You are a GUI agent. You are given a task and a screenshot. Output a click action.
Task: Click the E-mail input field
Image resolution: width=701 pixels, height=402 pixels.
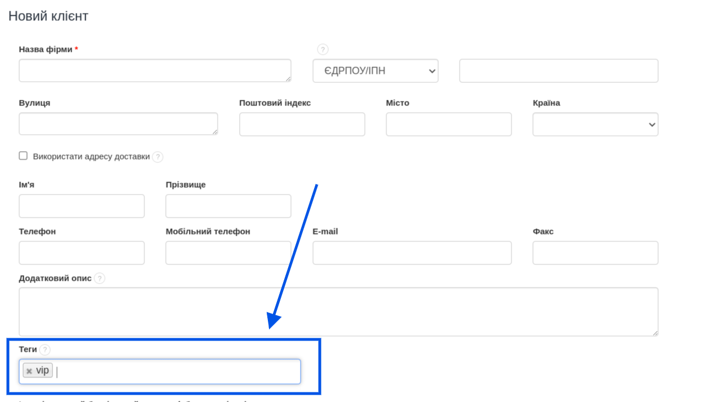click(412, 253)
